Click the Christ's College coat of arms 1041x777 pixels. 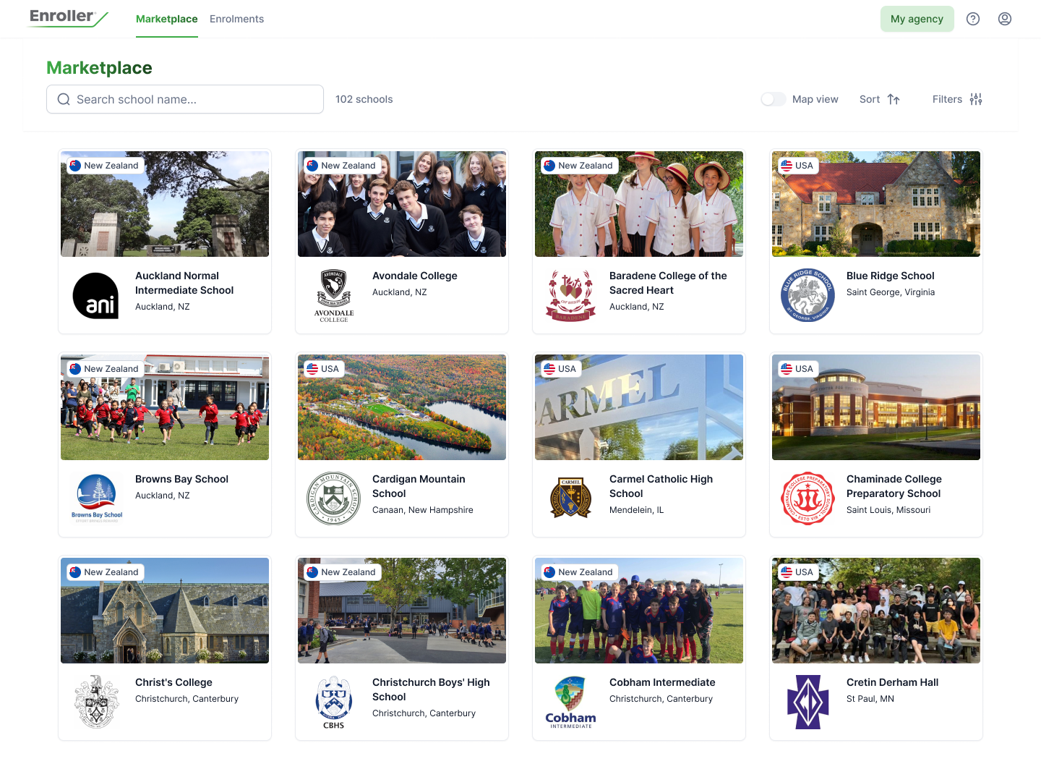(97, 702)
